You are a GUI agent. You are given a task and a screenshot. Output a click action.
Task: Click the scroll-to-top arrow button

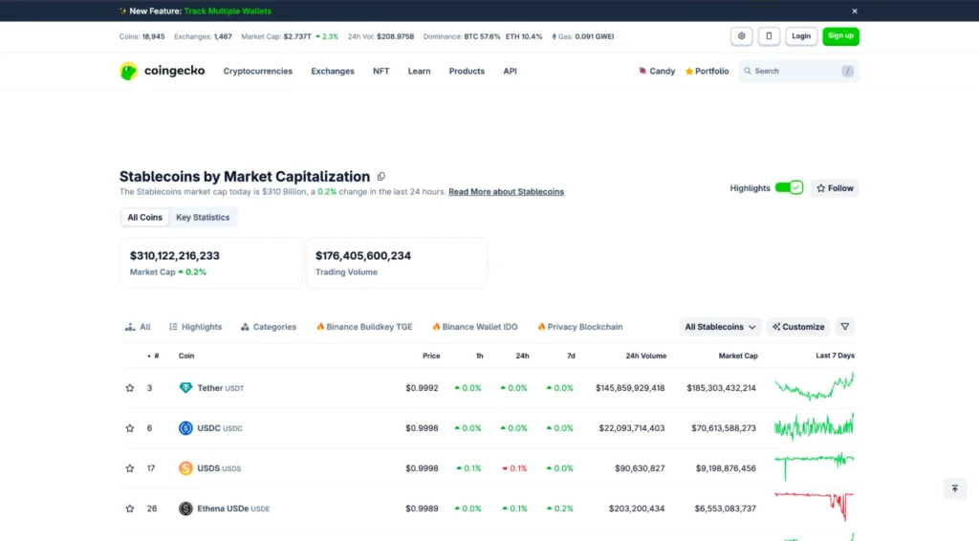[953, 488]
